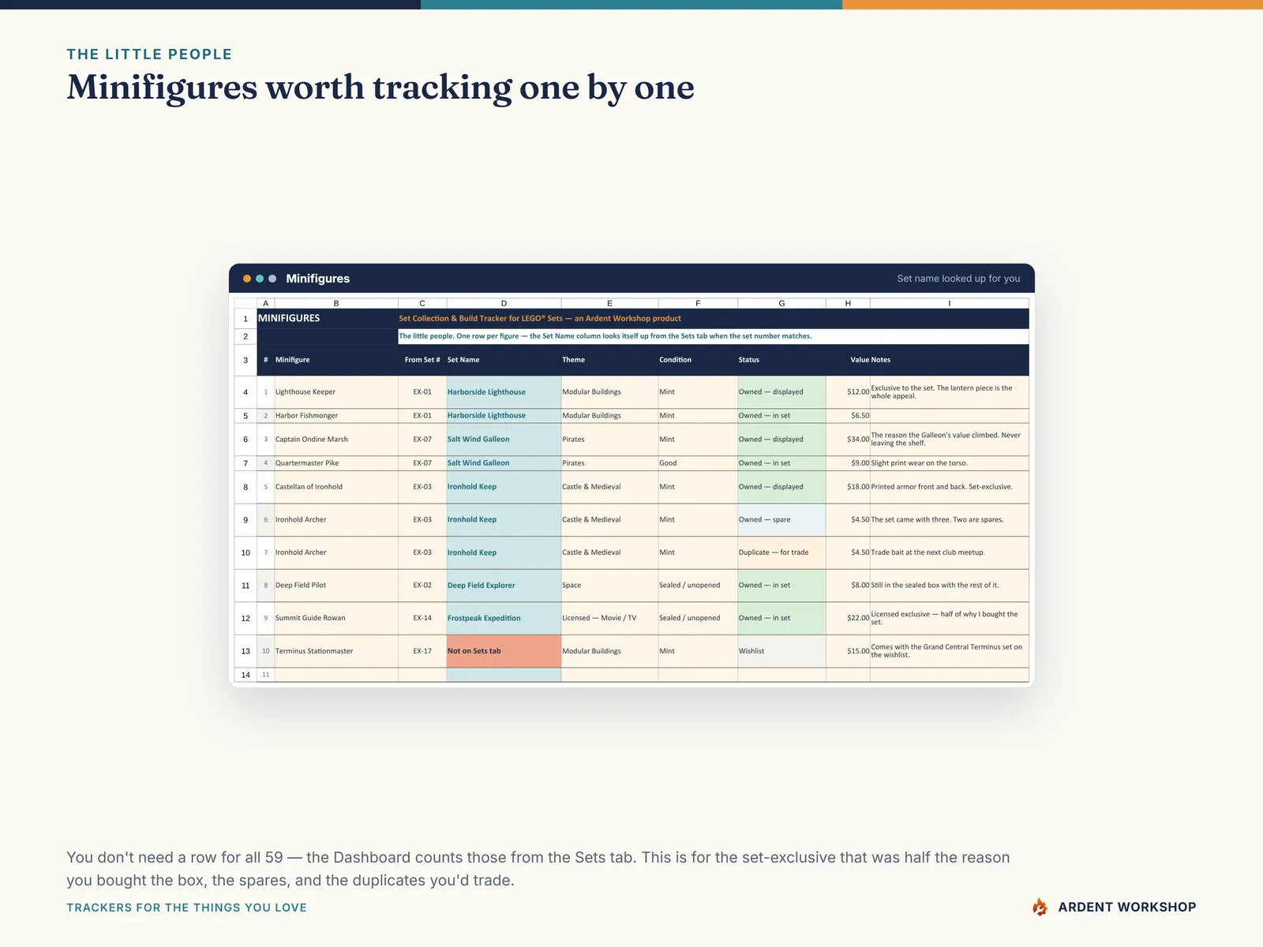The image size is (1263, 947).
Task: Select column B header
Action: (x=336, y=303)
